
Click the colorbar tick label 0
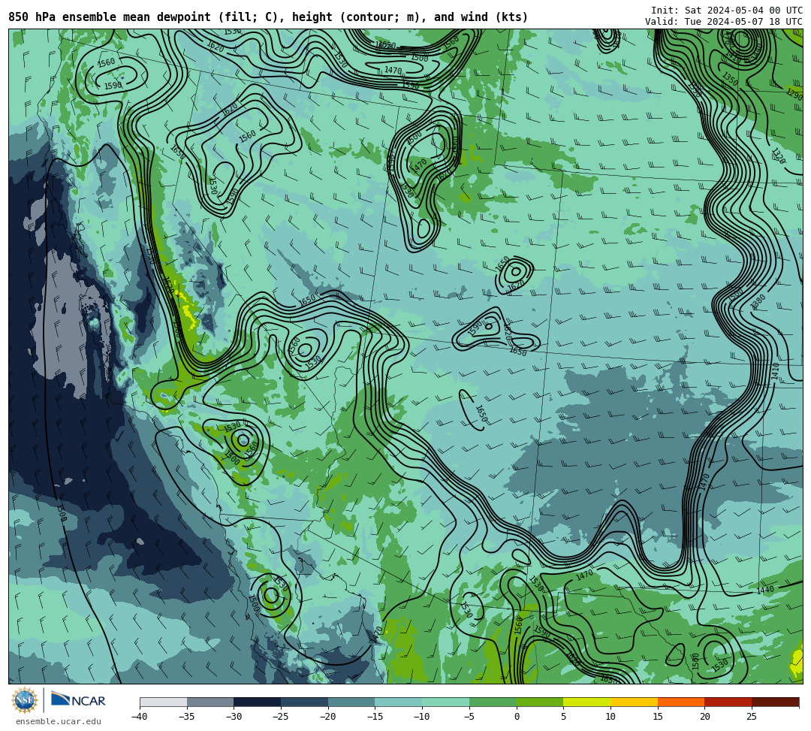tap(517, 717)
